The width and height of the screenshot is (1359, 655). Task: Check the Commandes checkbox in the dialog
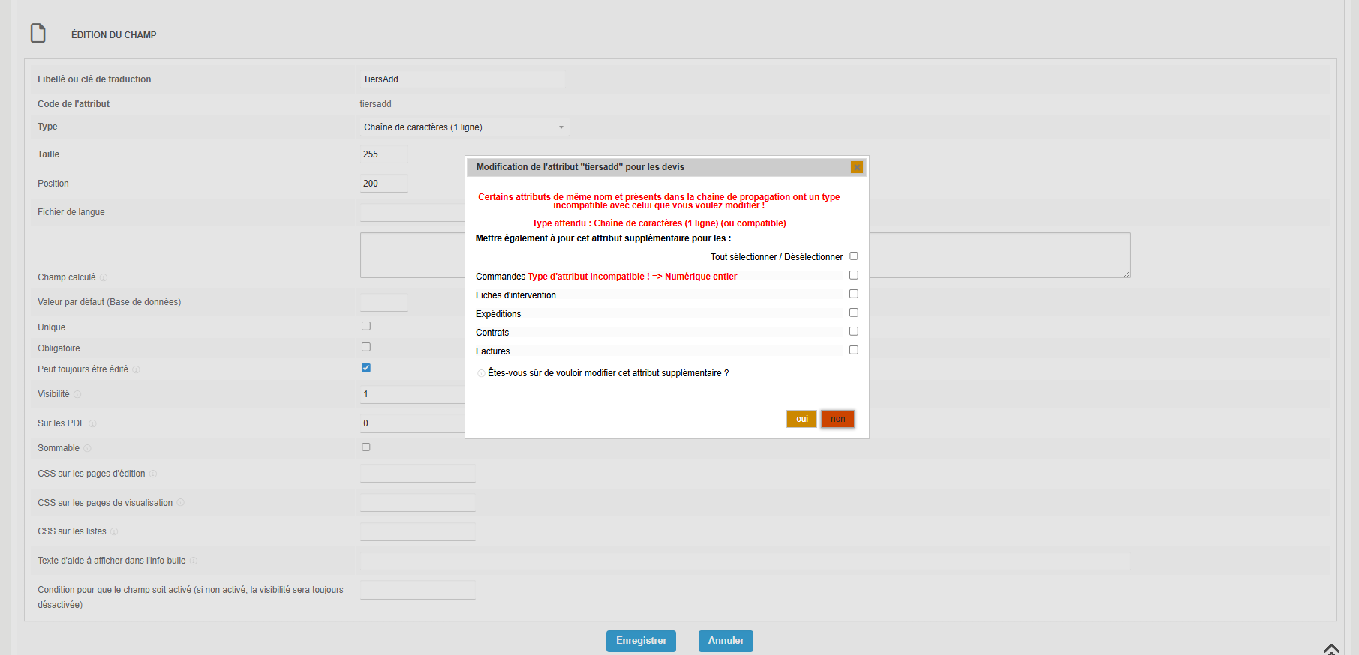[853, 275]
